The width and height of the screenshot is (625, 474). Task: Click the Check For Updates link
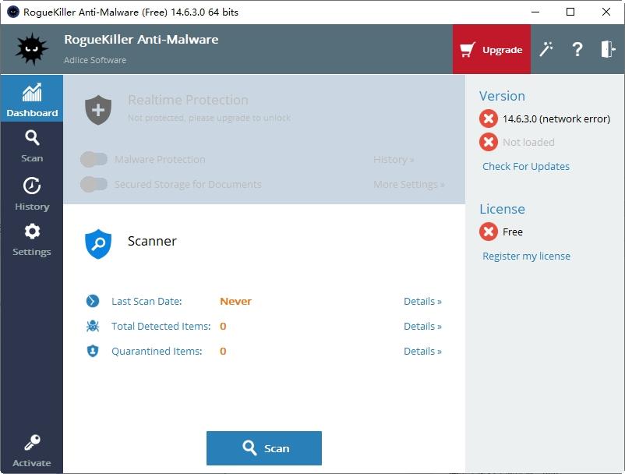coord(526,166)
